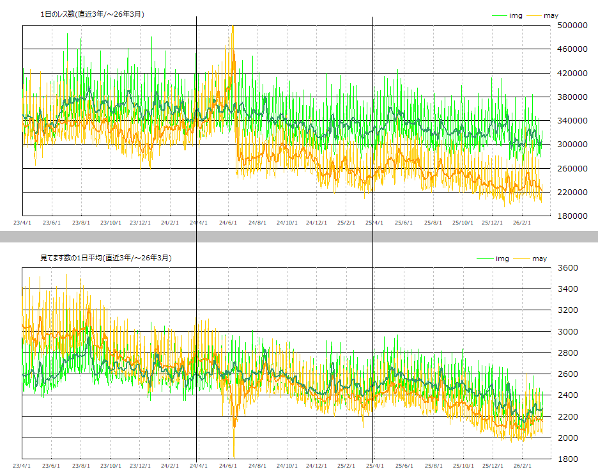Click the 23/4/1 date label on top chart axis
This screenshot has height=474, width=598.
point(23,223)
